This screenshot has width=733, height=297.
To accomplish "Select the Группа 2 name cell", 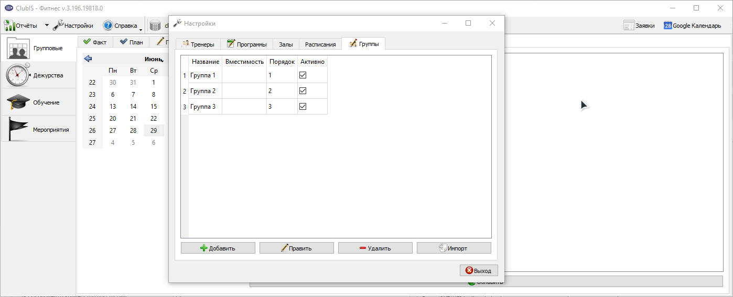I will (x=205, y=91).
